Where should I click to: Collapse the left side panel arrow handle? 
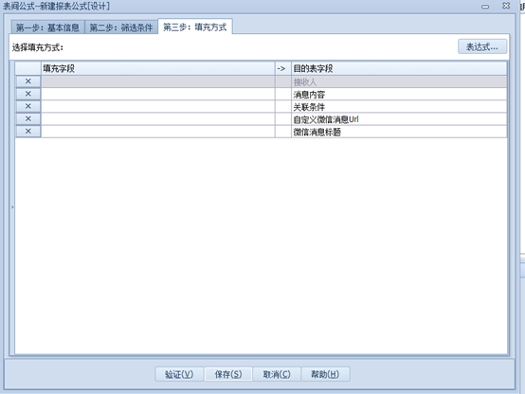(x=12, y=207)
